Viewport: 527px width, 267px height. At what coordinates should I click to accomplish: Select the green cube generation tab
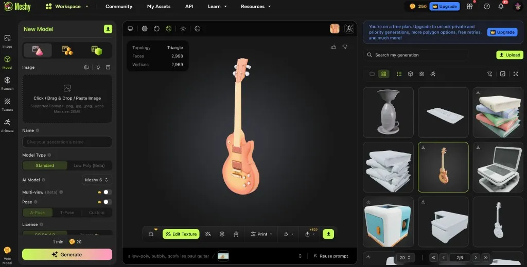click(97, 50)
